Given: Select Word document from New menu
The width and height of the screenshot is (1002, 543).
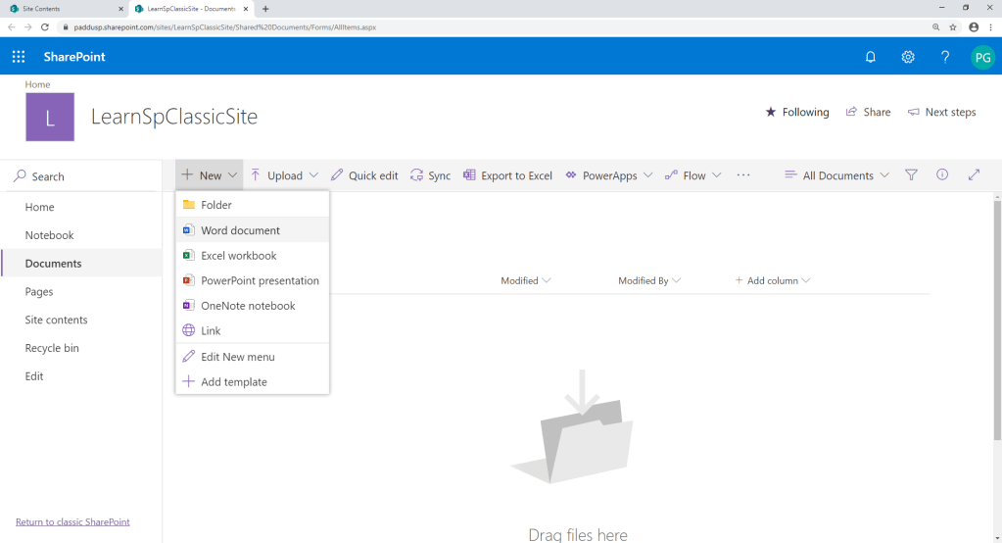Looking at the screenshot, I should (240, 230).
